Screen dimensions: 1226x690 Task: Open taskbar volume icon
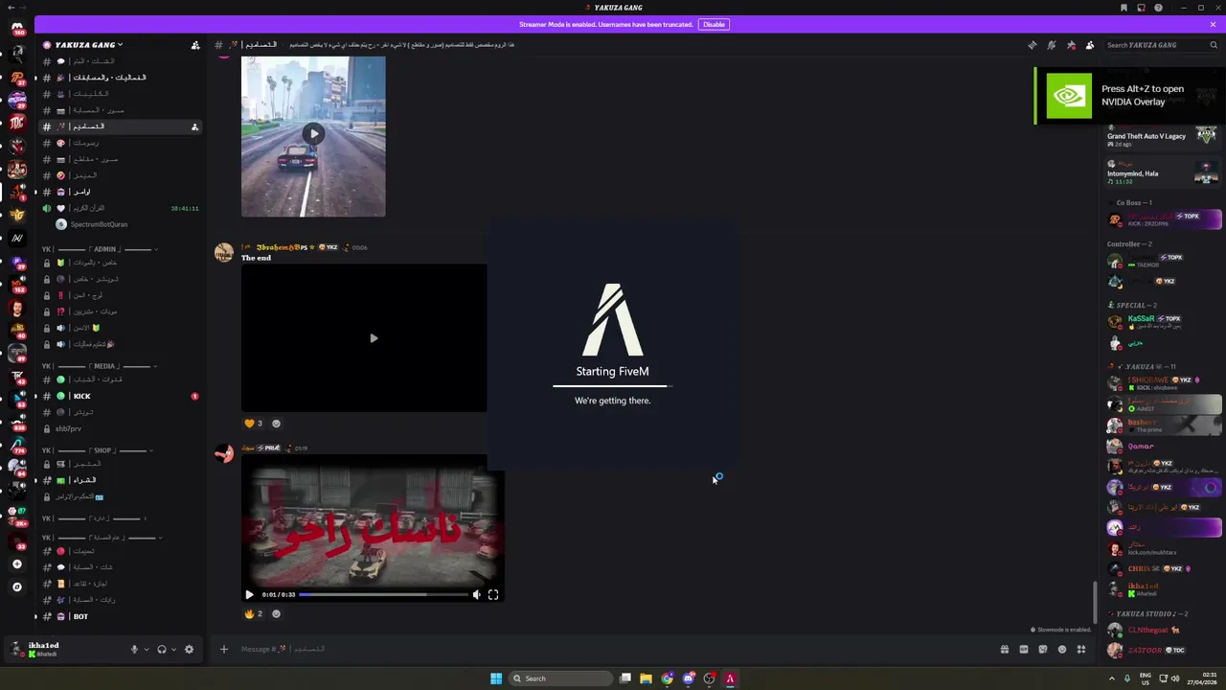point(1175,678)
